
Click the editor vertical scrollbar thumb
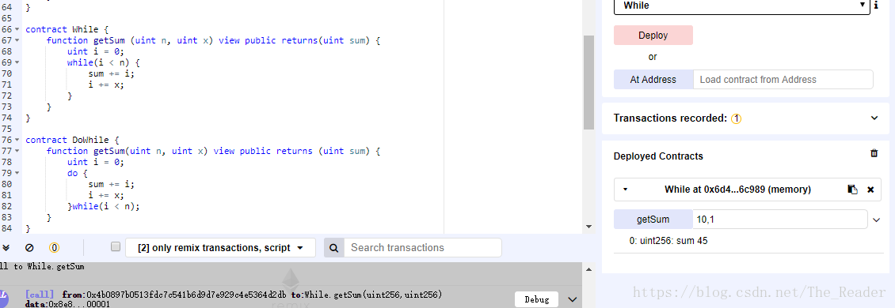(x=589, y=83)
